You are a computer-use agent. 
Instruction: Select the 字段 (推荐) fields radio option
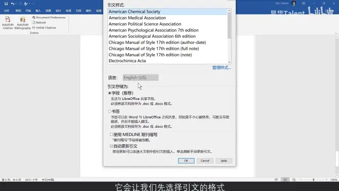[109, 93]
